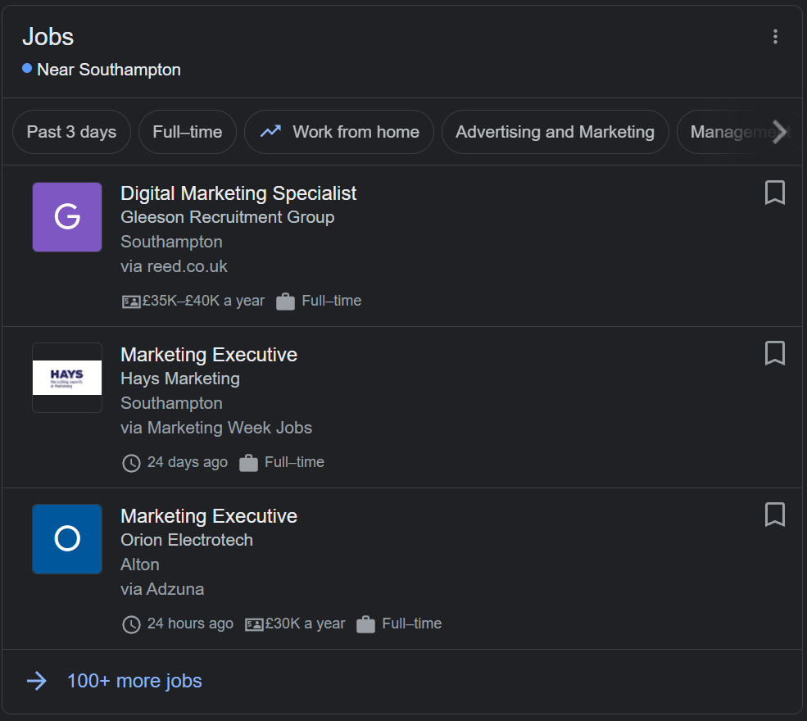Bookmark the Digital Marketing Specialist job
The height and width of the screenshot is (721, 807).
coord(774,193)
